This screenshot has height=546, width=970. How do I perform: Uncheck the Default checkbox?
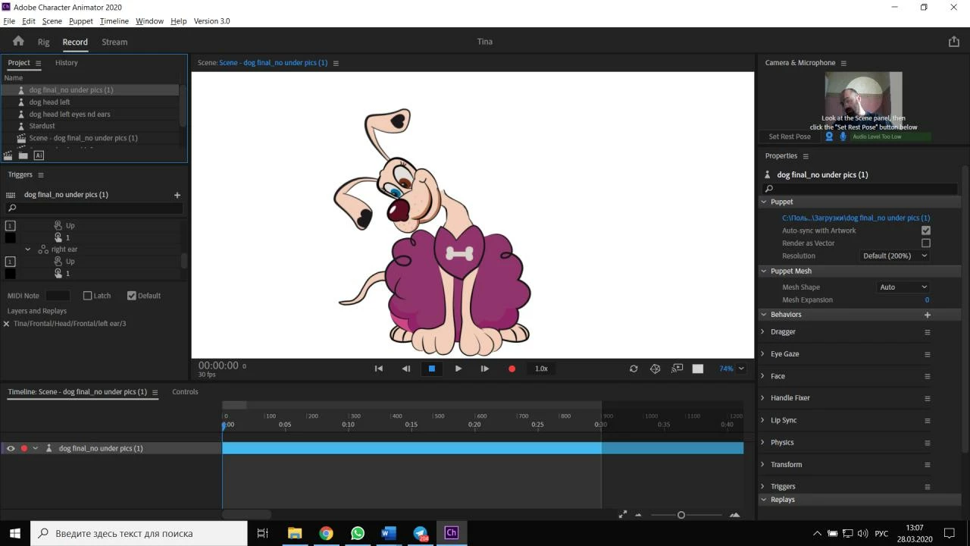point(132,296)
